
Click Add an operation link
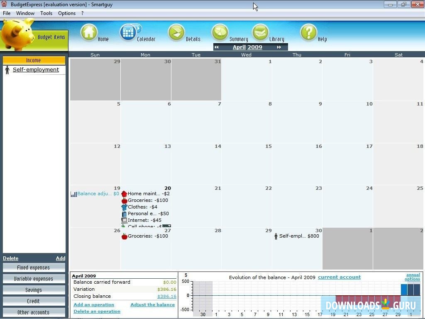point(94,304)
